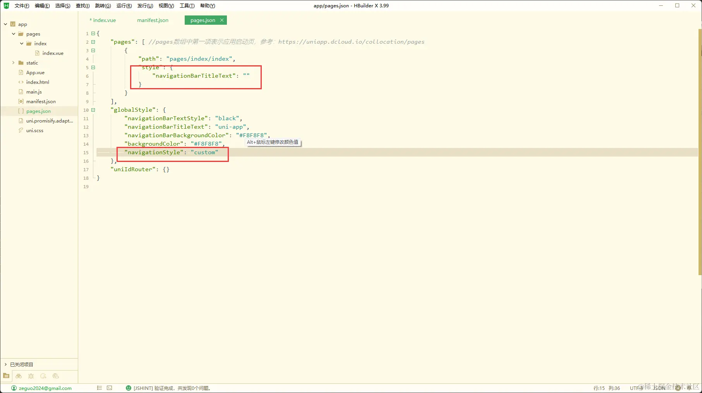Click the pages.json bracket file icon
This screenshot has height=393, width=702.
pos(21,111)
